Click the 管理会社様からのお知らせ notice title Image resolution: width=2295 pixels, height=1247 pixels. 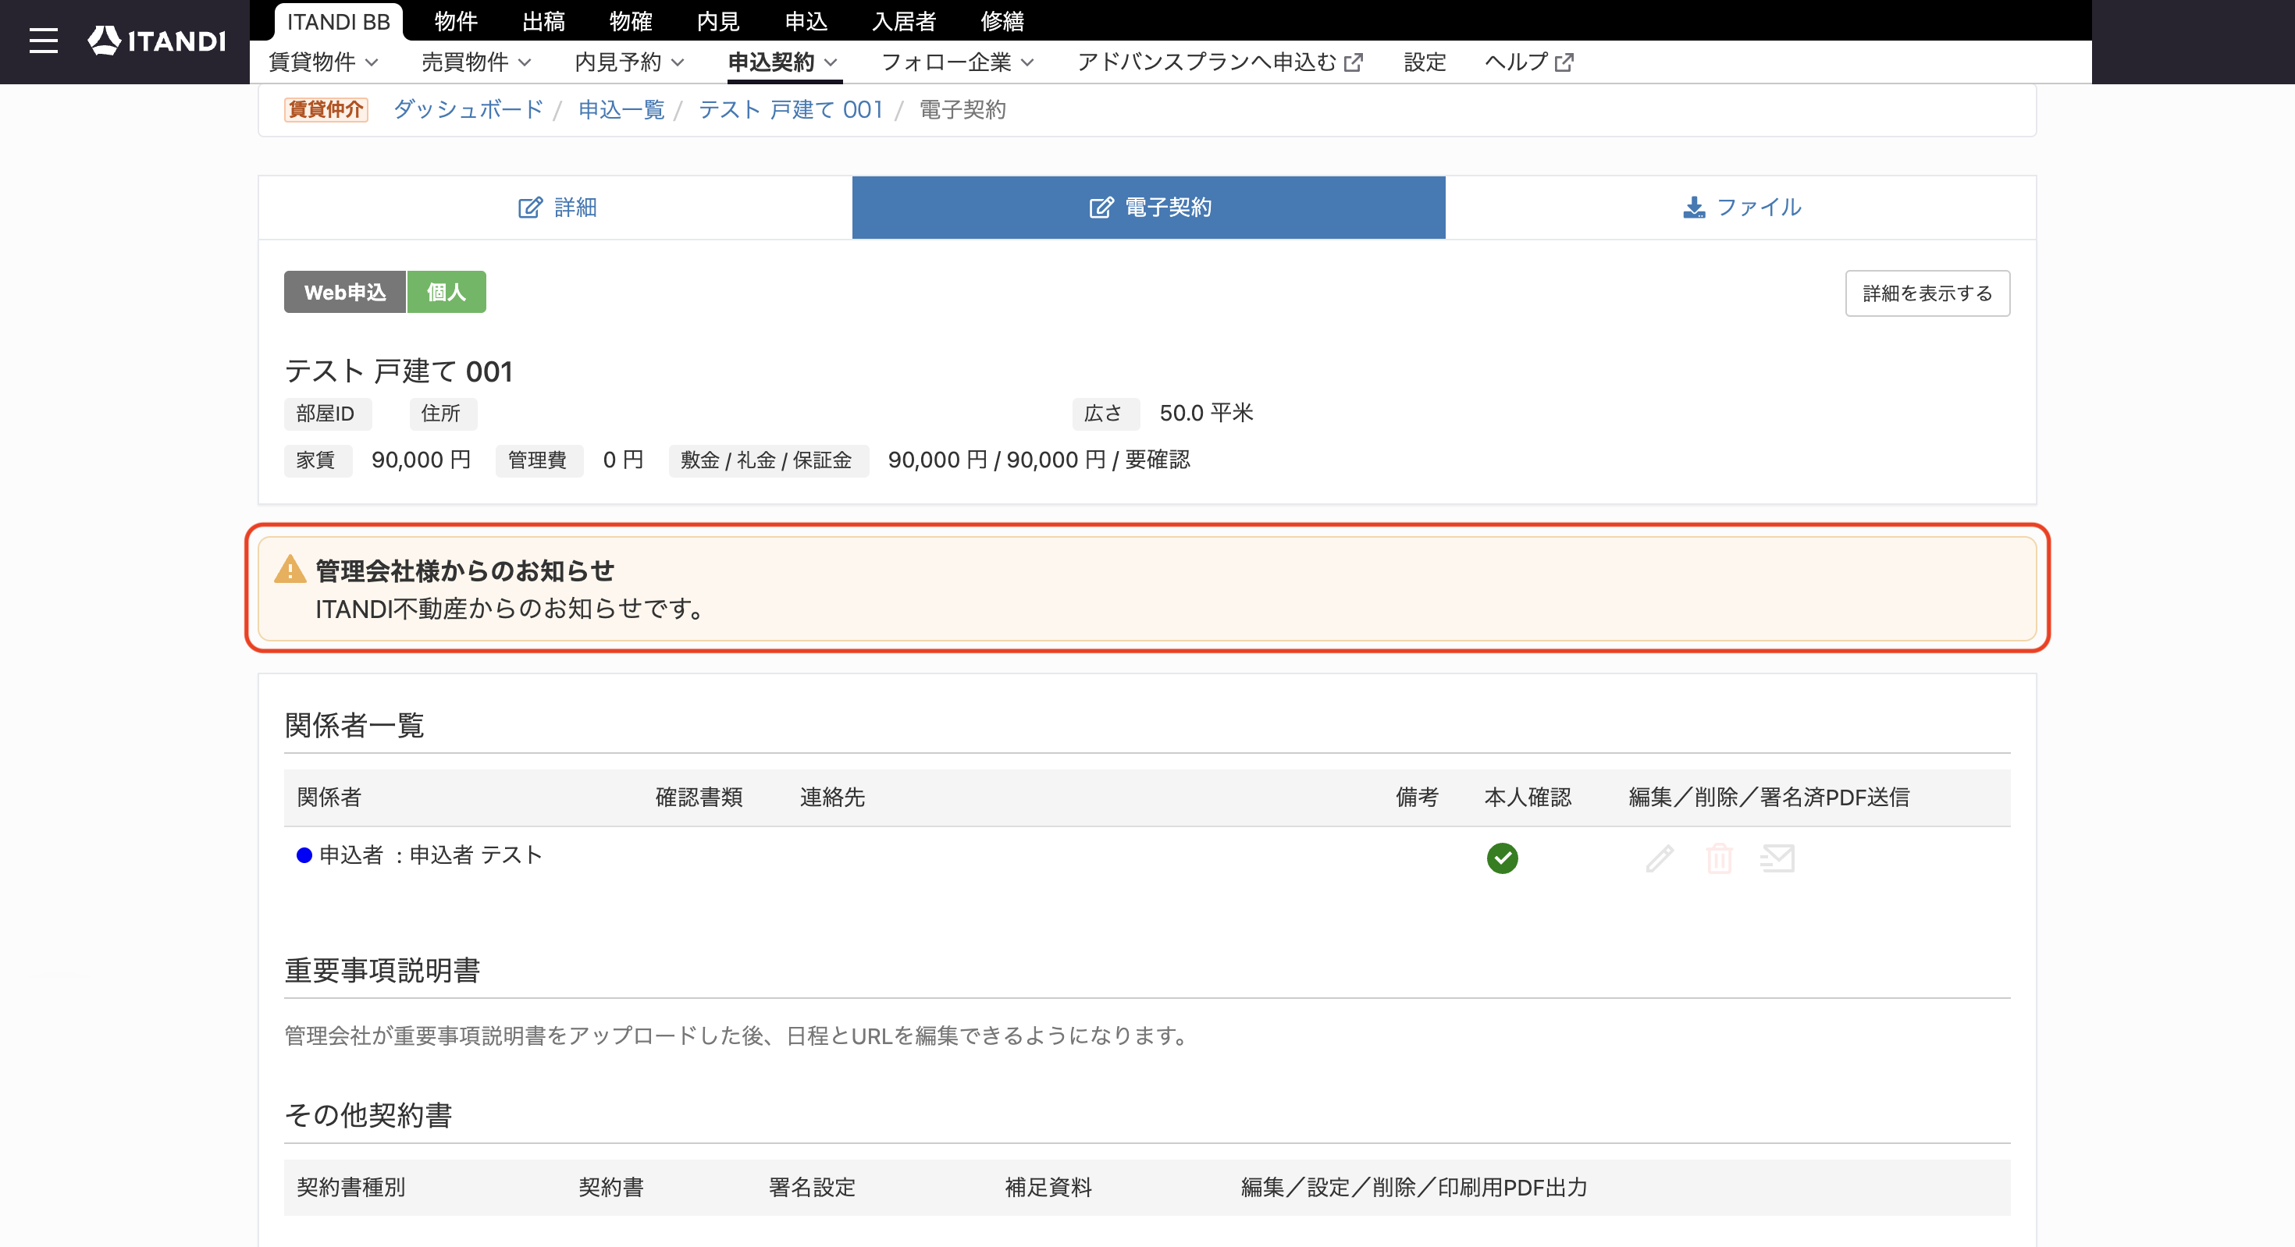tap(465, 571)
